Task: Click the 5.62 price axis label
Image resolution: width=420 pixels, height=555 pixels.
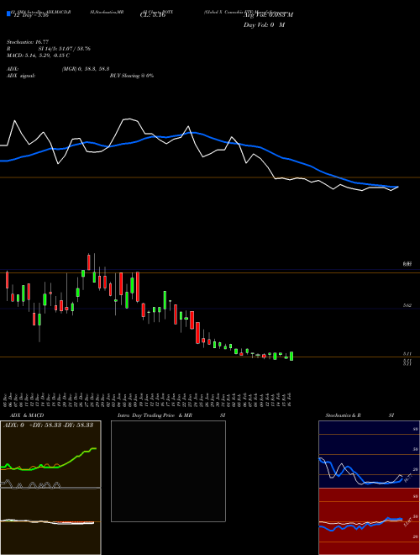Action: [407, 305]
